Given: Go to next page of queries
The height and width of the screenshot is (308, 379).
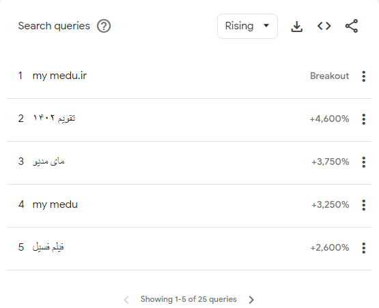Looking at the screenshot, I should (x=251, y=300).
